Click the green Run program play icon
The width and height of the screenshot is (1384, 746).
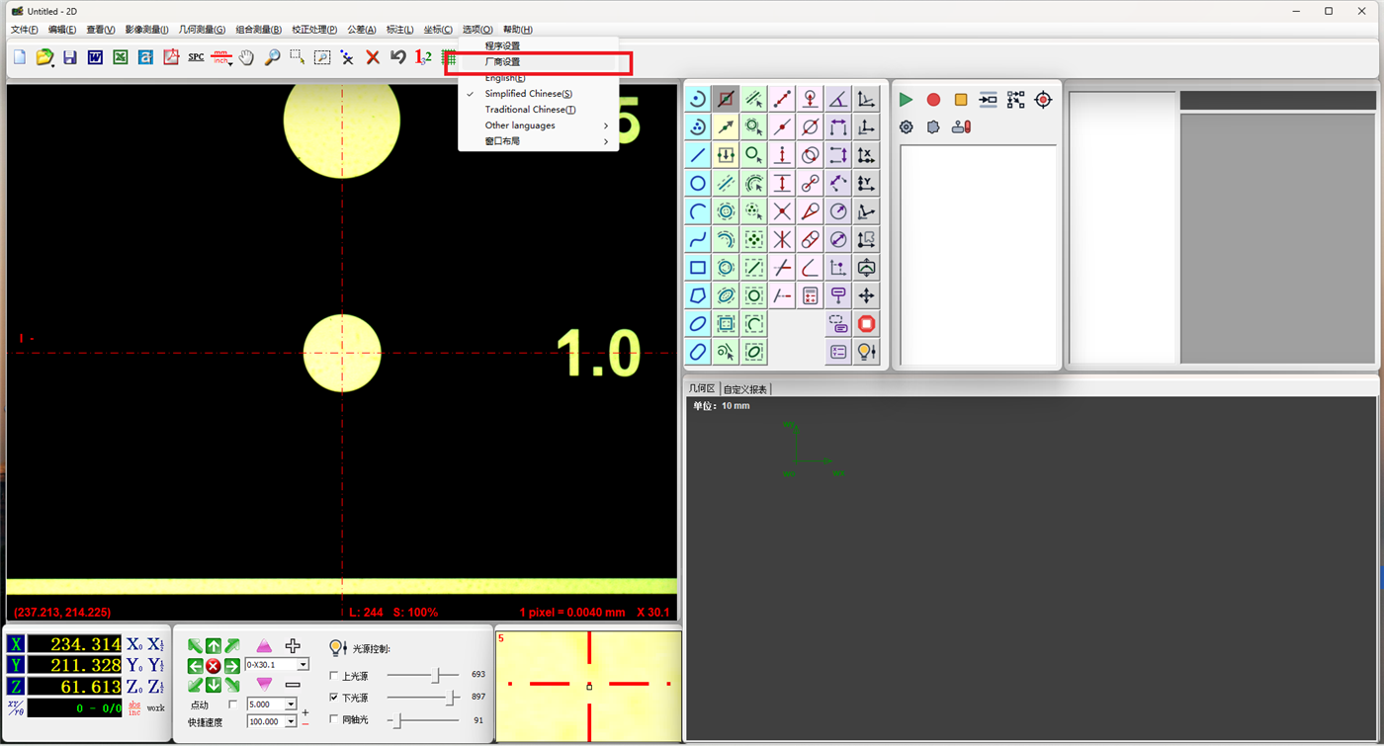906,100
